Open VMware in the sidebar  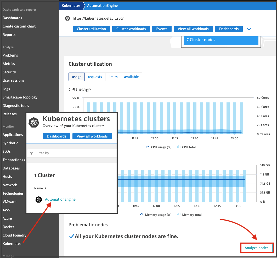click(9, 202)
